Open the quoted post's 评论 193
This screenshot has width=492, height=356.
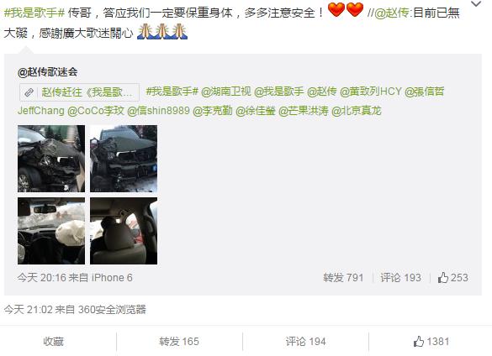coord(400,277)
